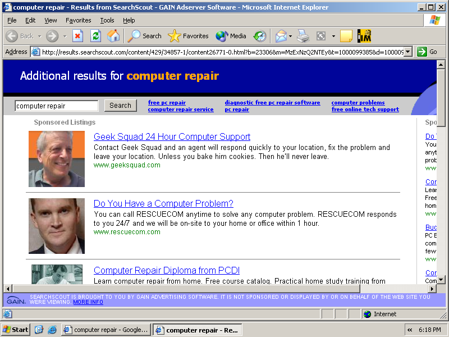This screenshot has width=449, height=337.
Task: Open the Back history dropdown arrow
Action: coord(39,36)
